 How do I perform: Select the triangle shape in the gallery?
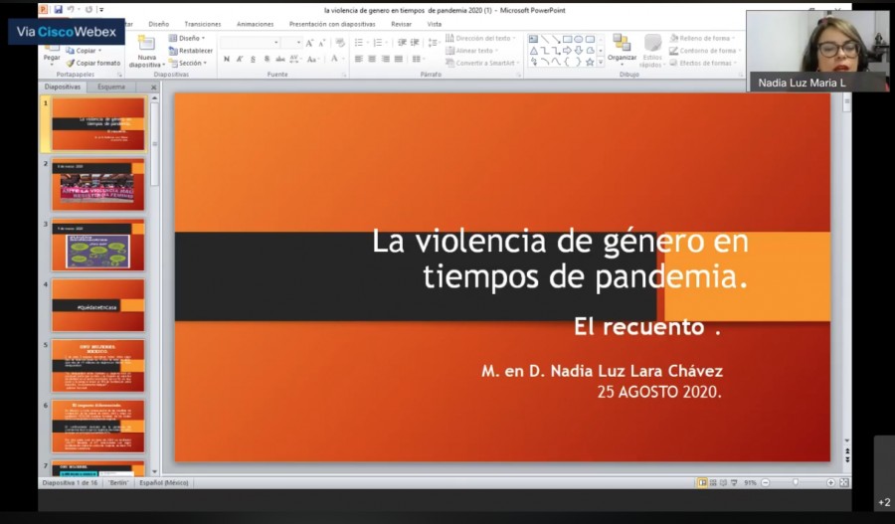tap(533, 51)
